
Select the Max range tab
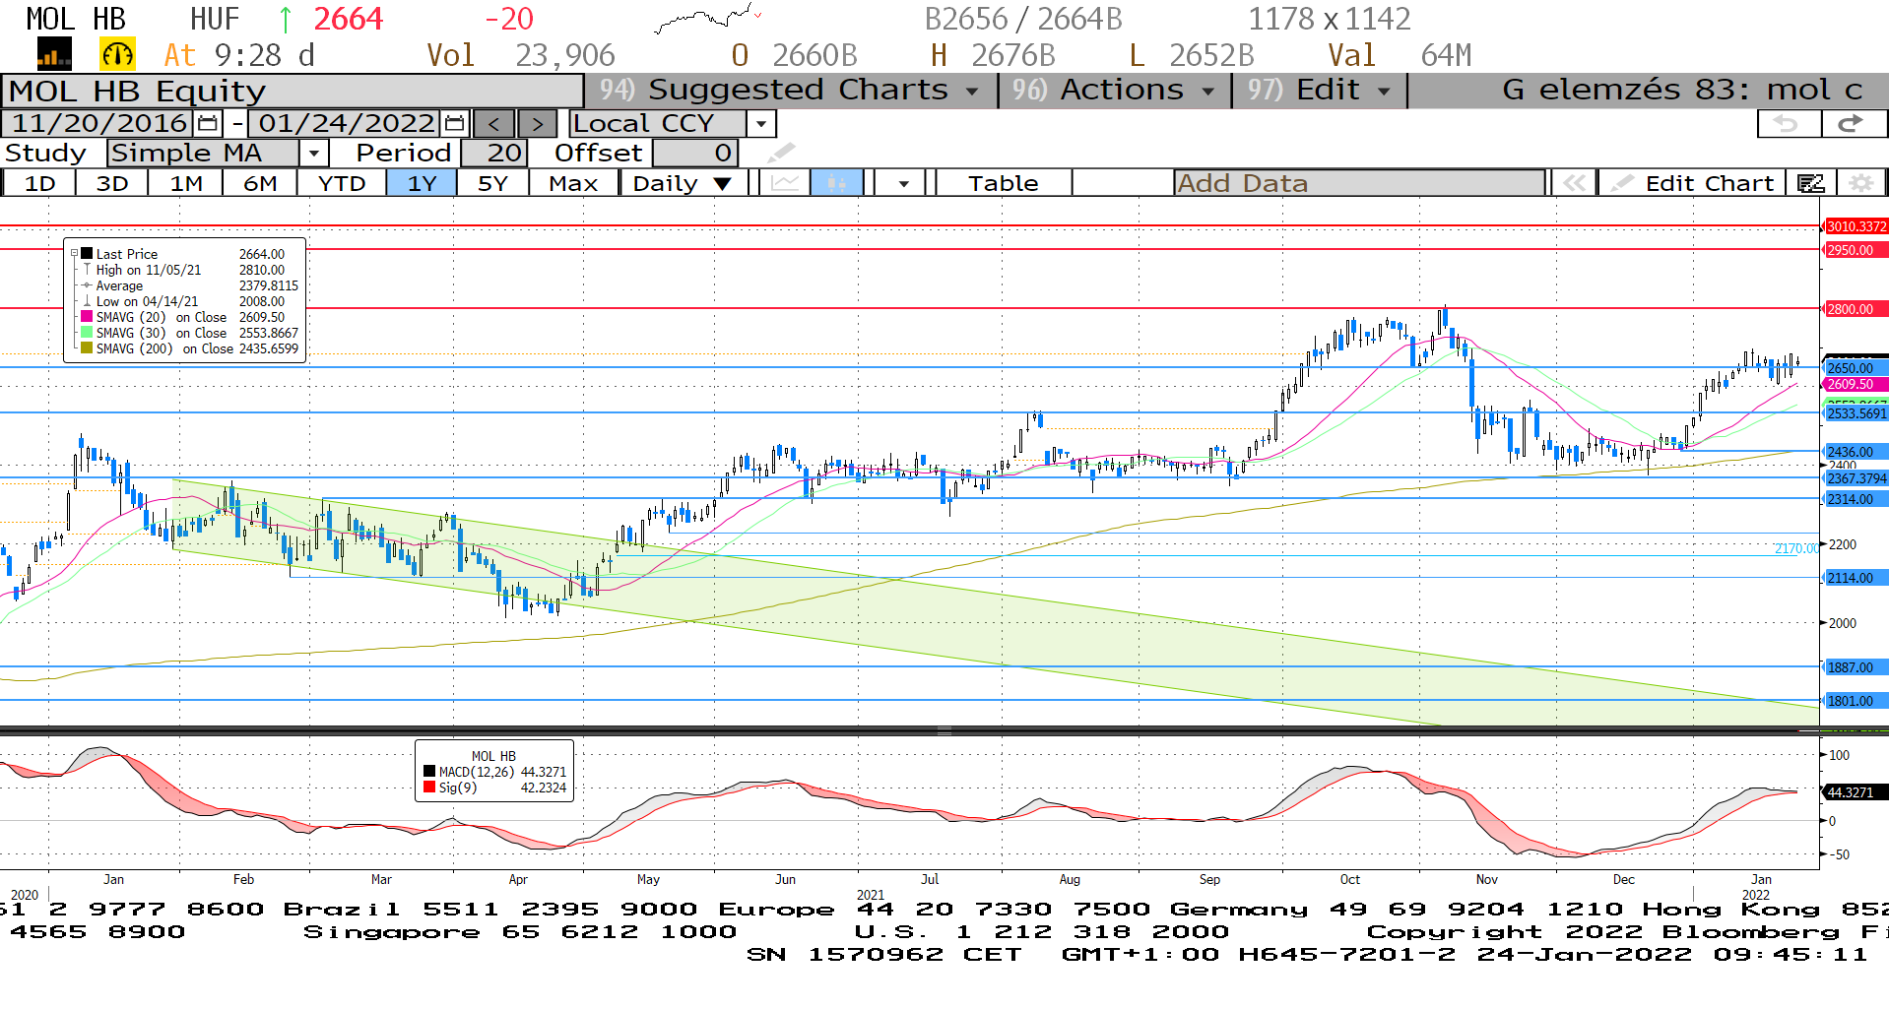[573, 183]
